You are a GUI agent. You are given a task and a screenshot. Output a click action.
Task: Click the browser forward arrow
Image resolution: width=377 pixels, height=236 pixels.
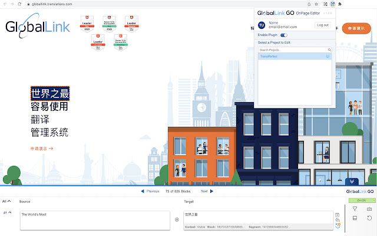click(12, 4)
